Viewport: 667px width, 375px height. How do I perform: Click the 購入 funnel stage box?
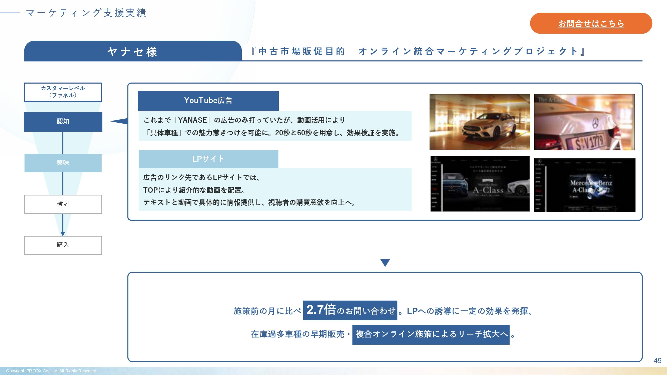(63, 245)
